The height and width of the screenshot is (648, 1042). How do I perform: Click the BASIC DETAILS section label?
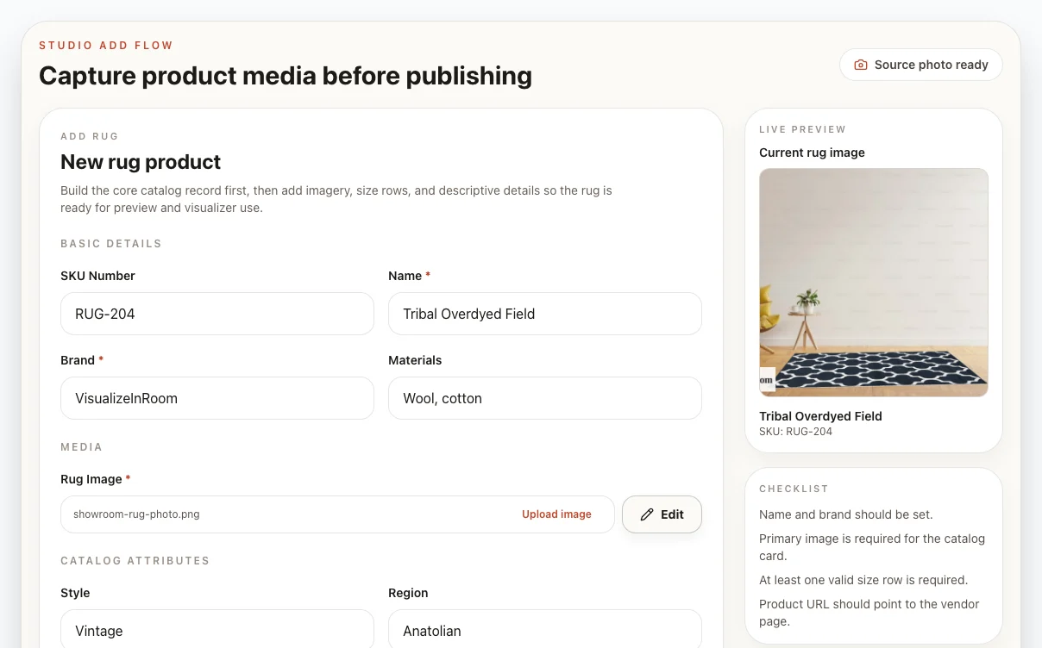click(111, 244)
